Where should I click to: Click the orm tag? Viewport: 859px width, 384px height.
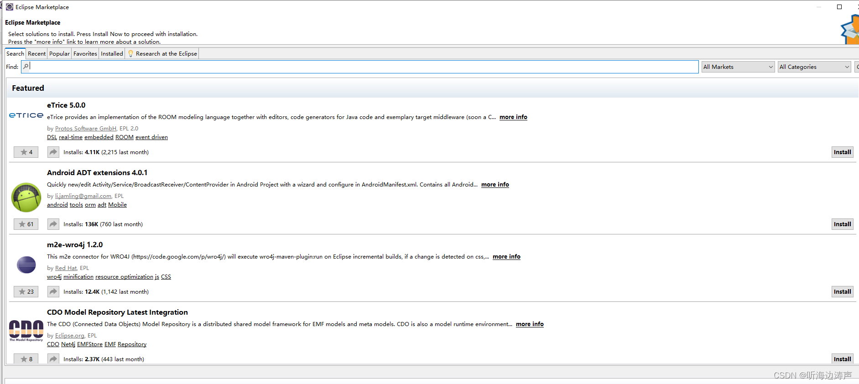tap(90, 205)
